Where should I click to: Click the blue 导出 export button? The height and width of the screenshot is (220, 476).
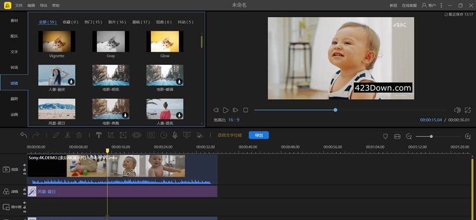point(259,135)
